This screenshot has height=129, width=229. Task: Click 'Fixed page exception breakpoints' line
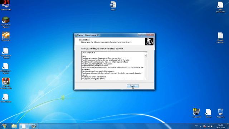click(101, 58)
